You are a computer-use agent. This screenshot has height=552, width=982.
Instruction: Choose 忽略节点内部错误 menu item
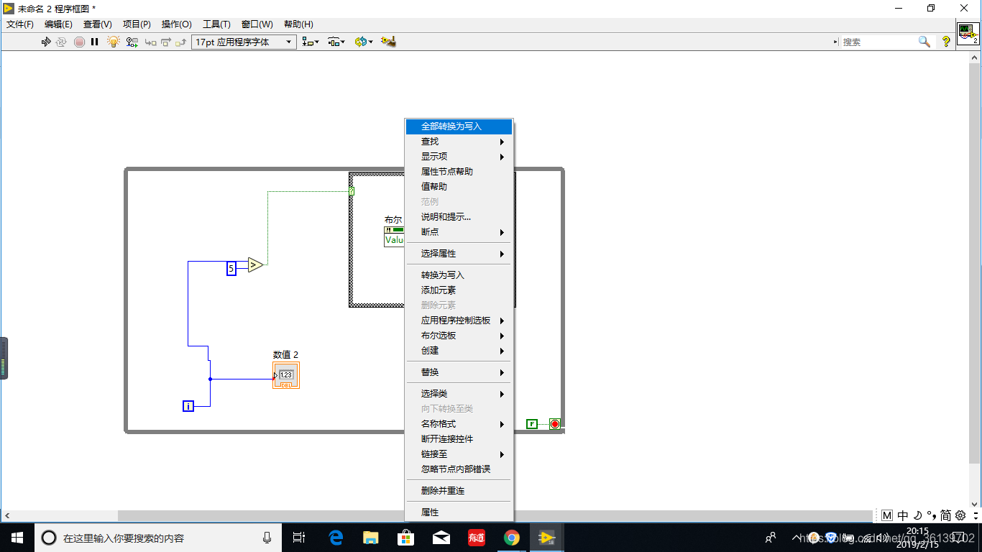[x=459, y=469]
